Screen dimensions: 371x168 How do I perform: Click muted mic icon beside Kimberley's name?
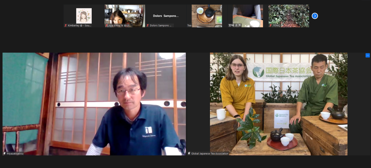click(x=66, y=26)
